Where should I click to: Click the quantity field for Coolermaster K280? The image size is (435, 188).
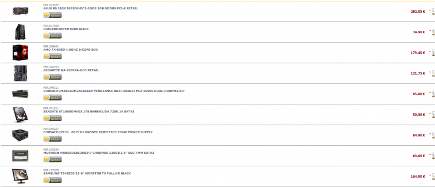coord(434,31)
